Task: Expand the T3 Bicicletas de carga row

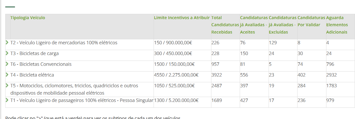Action: tap(7, 53)
